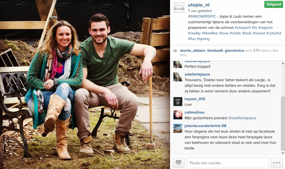The image size is (285, 169).
Task: Open callmelinax's profile picture
Action: click(x=178, y=115)
